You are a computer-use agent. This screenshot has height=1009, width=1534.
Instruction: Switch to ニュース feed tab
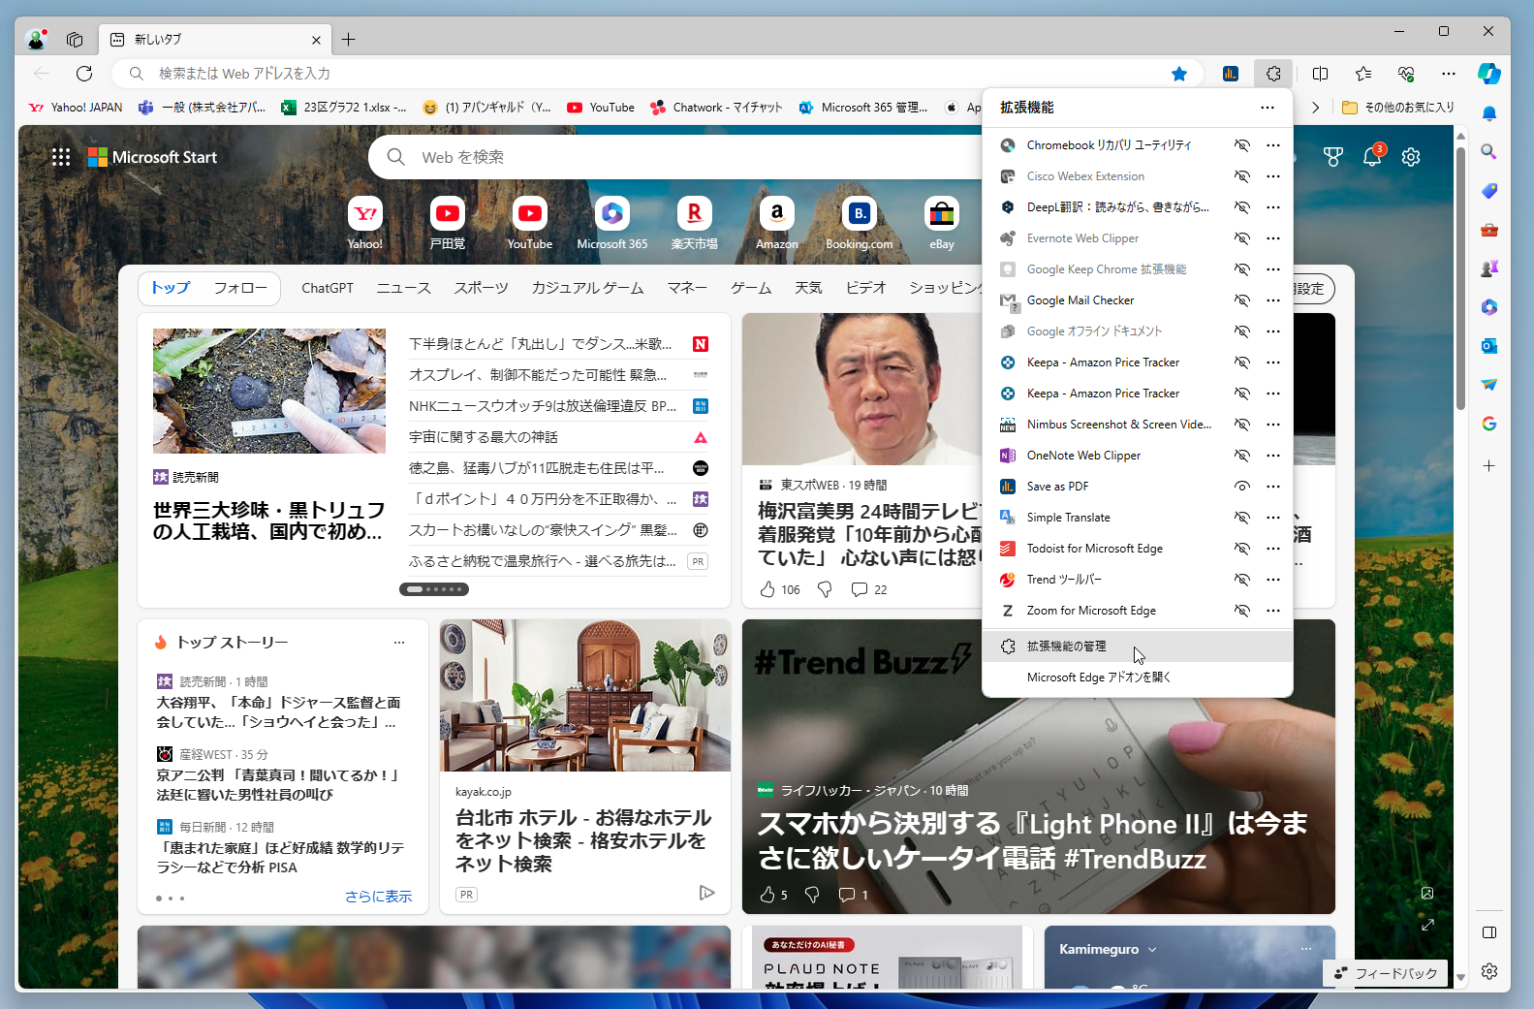click(x=403, y=288)
